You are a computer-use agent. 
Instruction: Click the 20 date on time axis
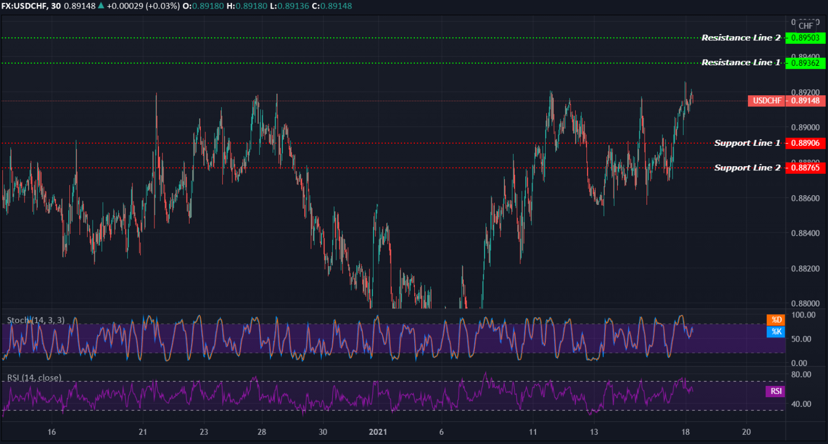(x=746, y=432)
